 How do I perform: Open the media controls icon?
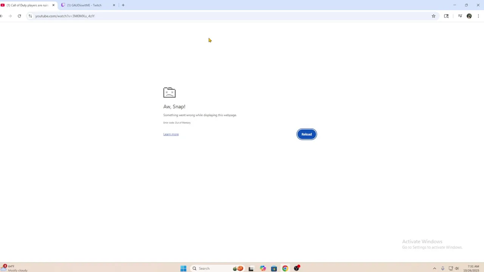click(x=460, y=16)
